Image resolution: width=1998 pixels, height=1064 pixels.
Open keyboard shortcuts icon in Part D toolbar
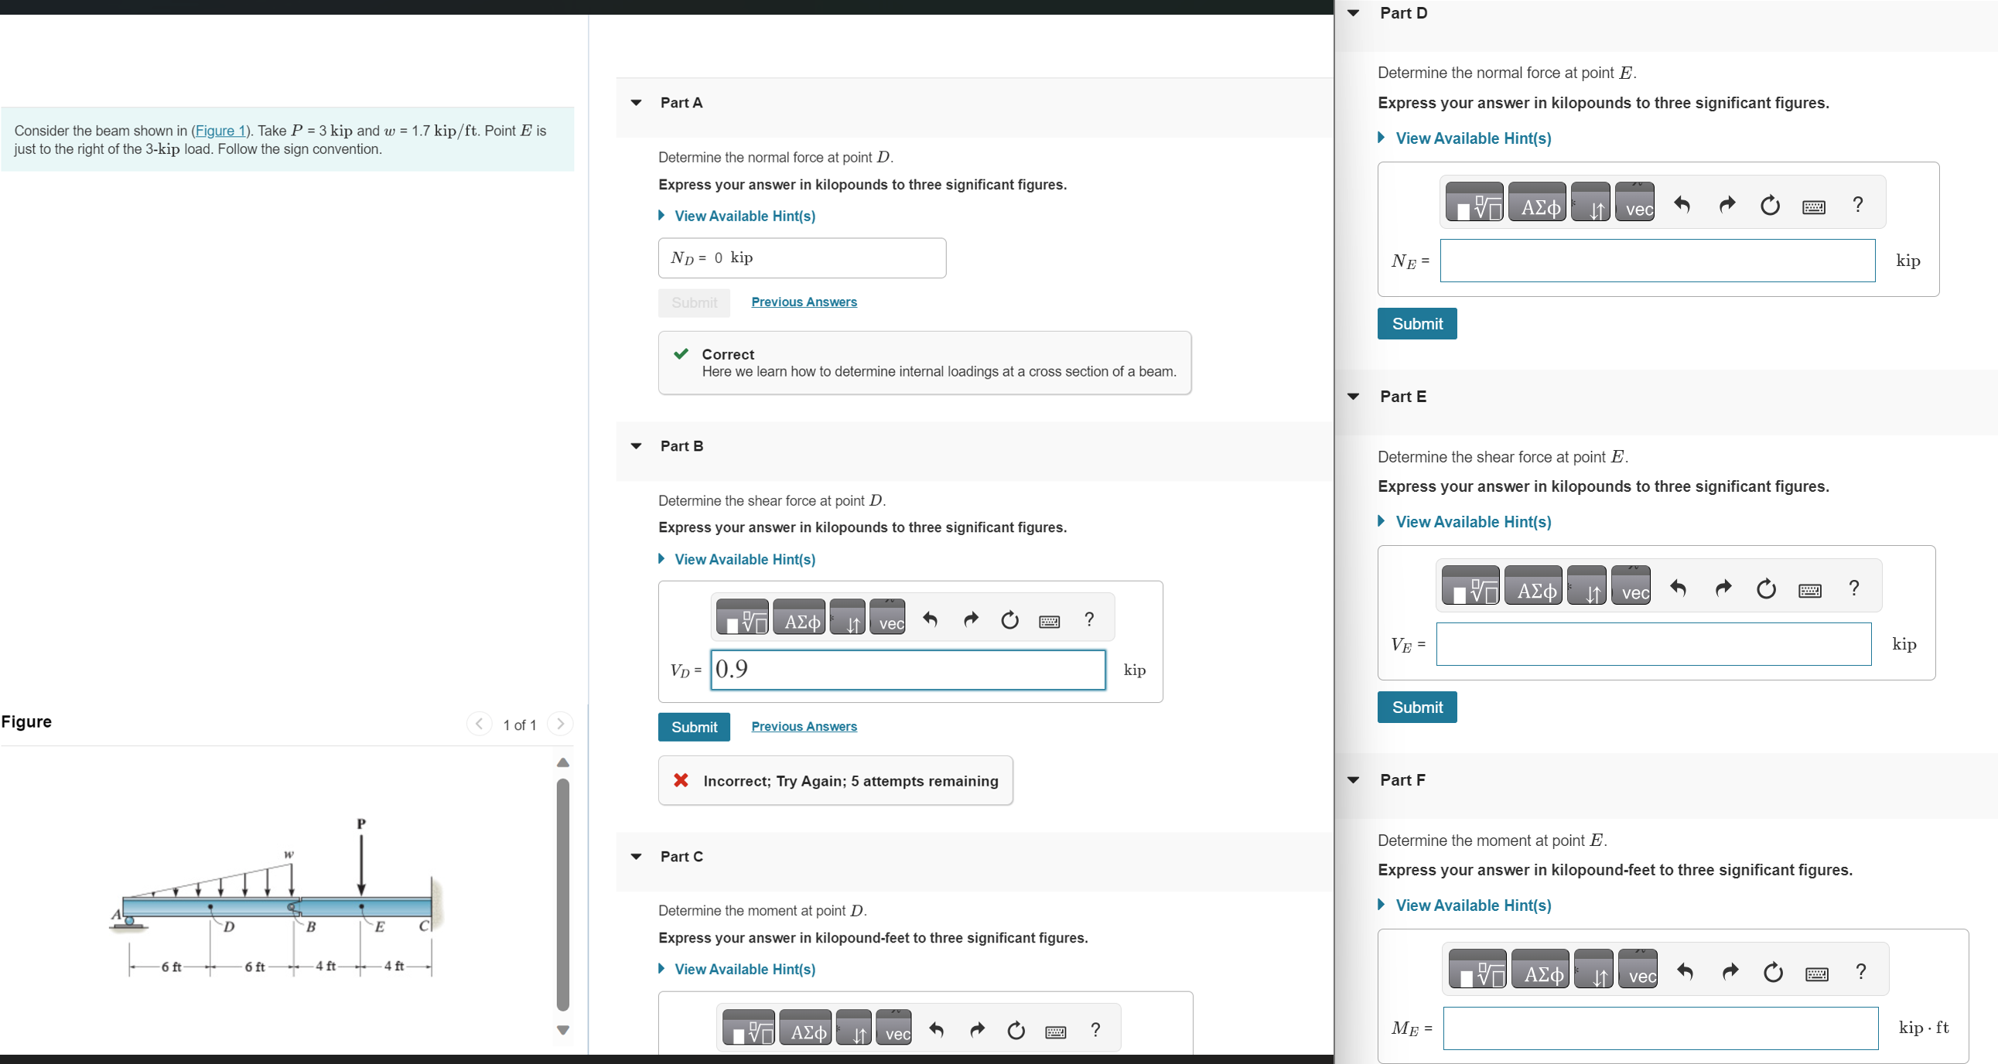[x=1812, y=206]
